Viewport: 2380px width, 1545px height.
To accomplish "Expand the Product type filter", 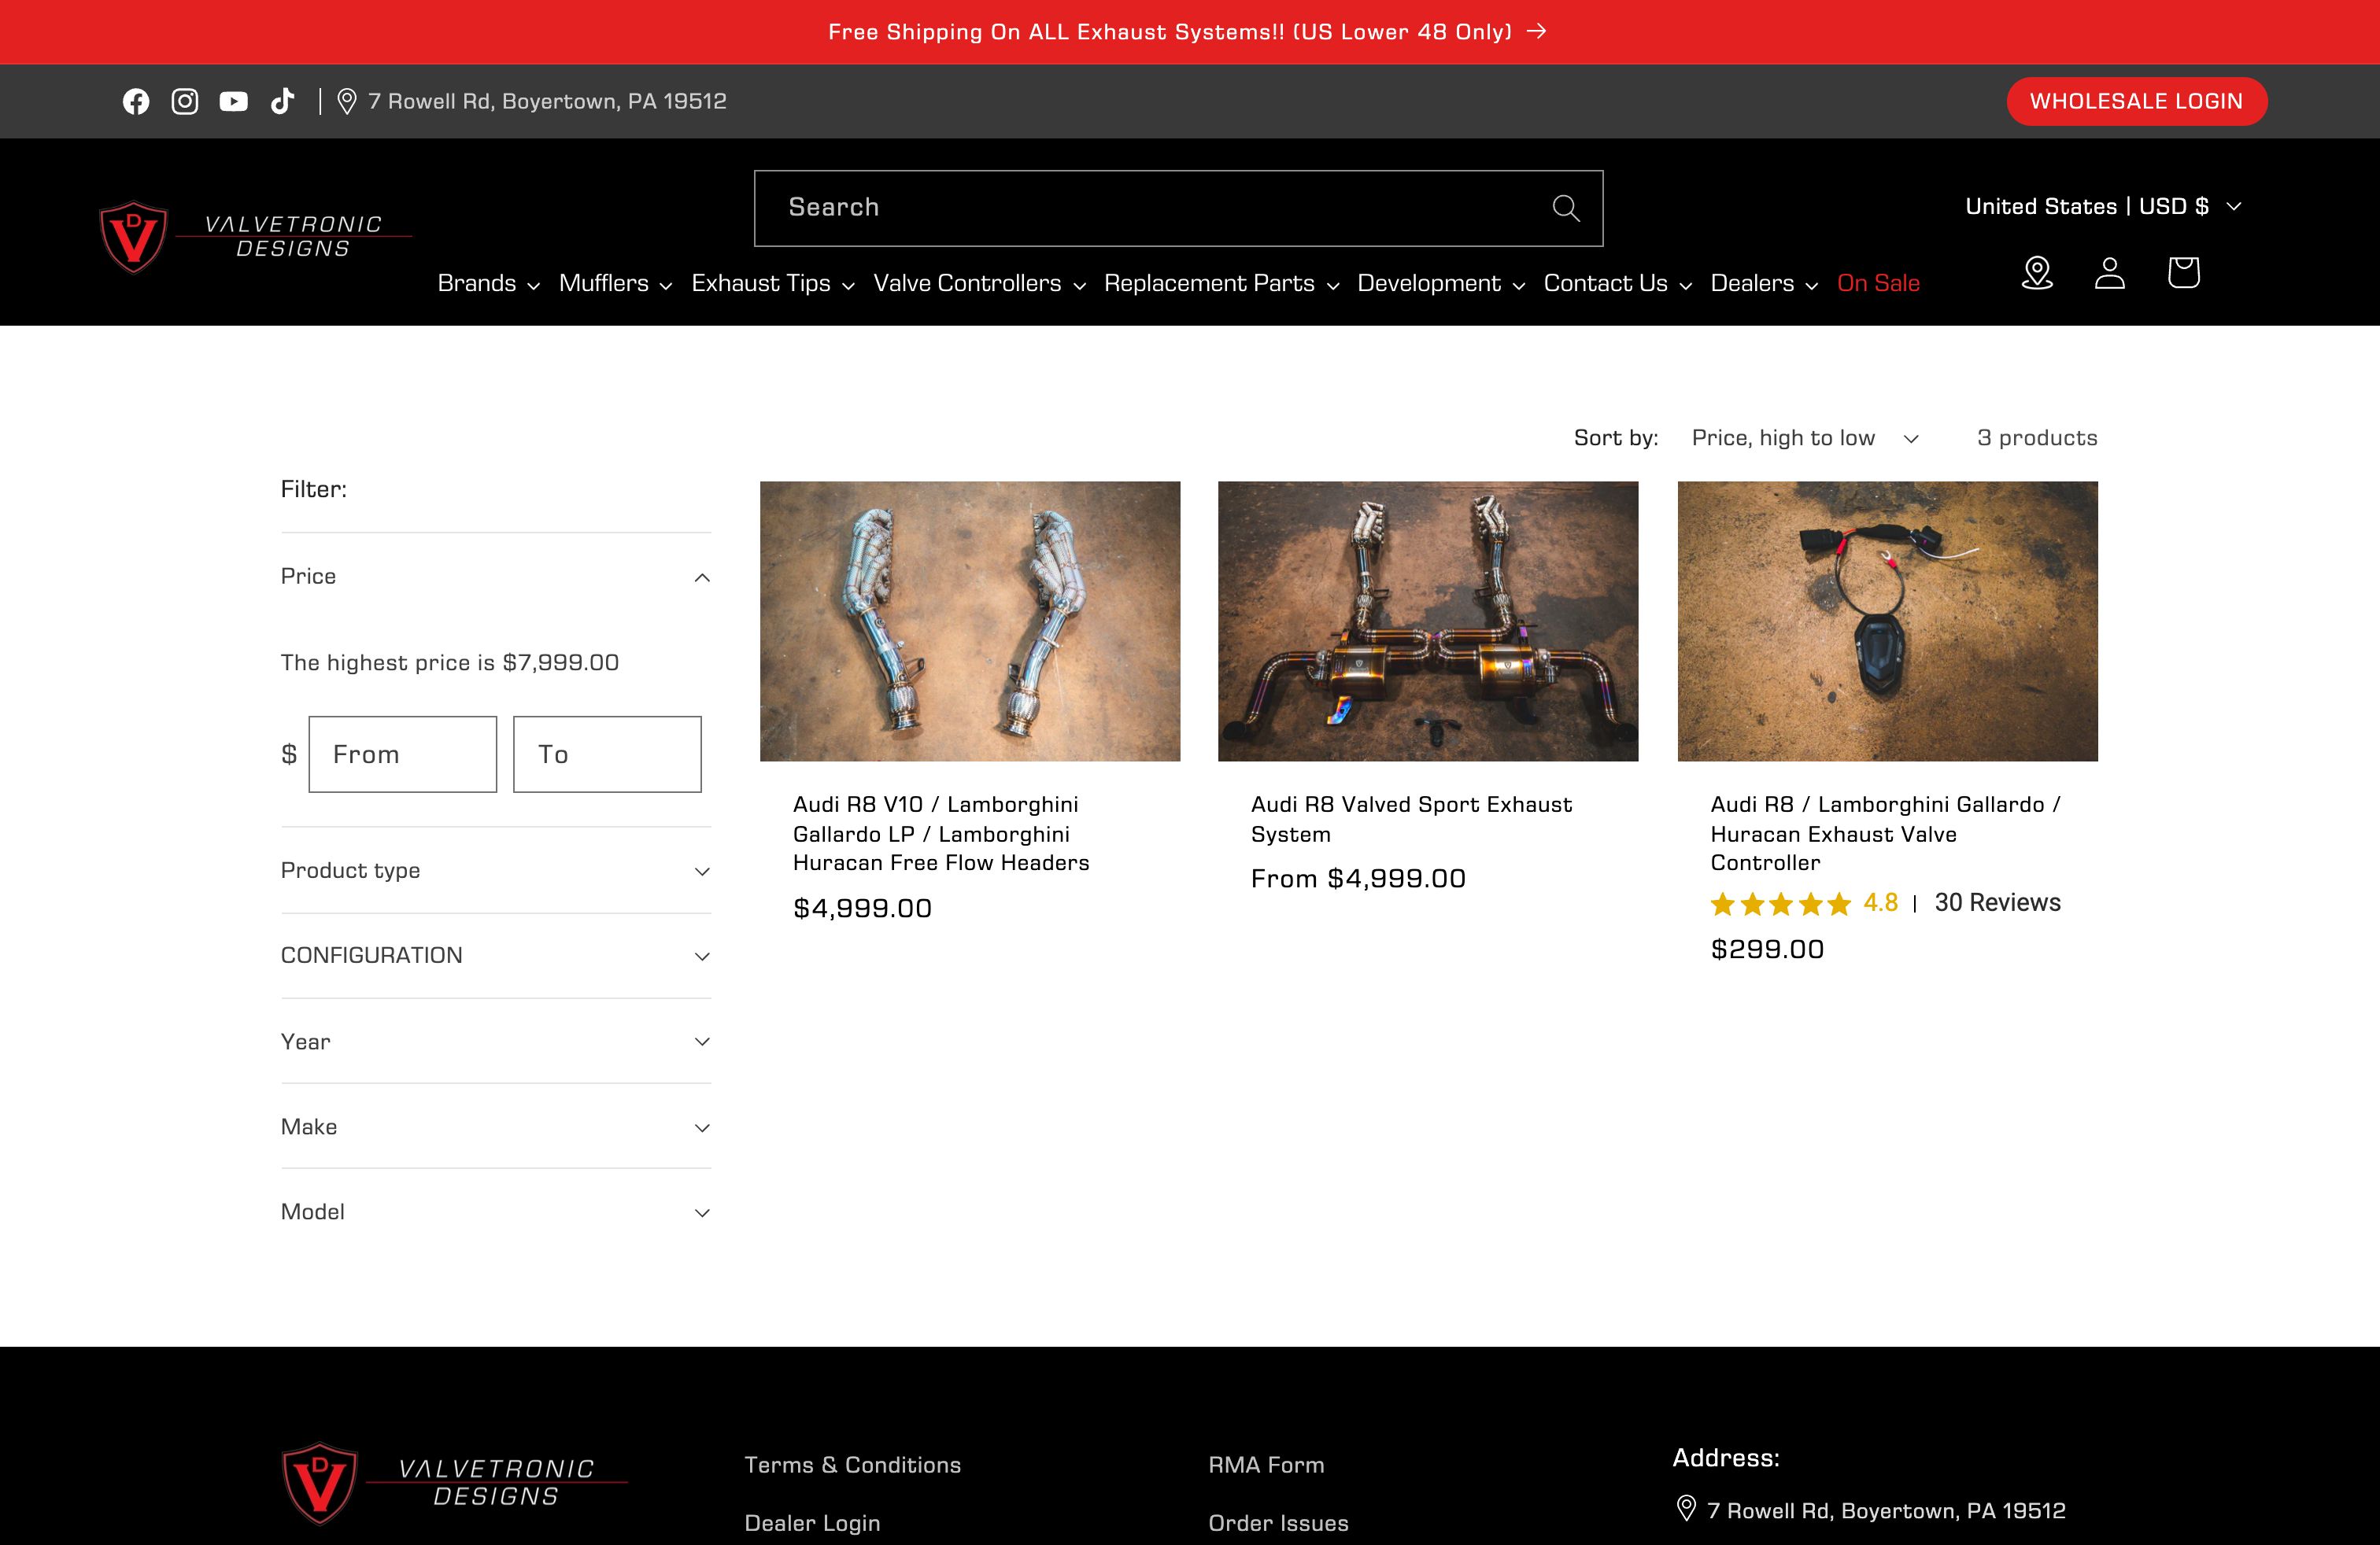I will coord(495,870).
